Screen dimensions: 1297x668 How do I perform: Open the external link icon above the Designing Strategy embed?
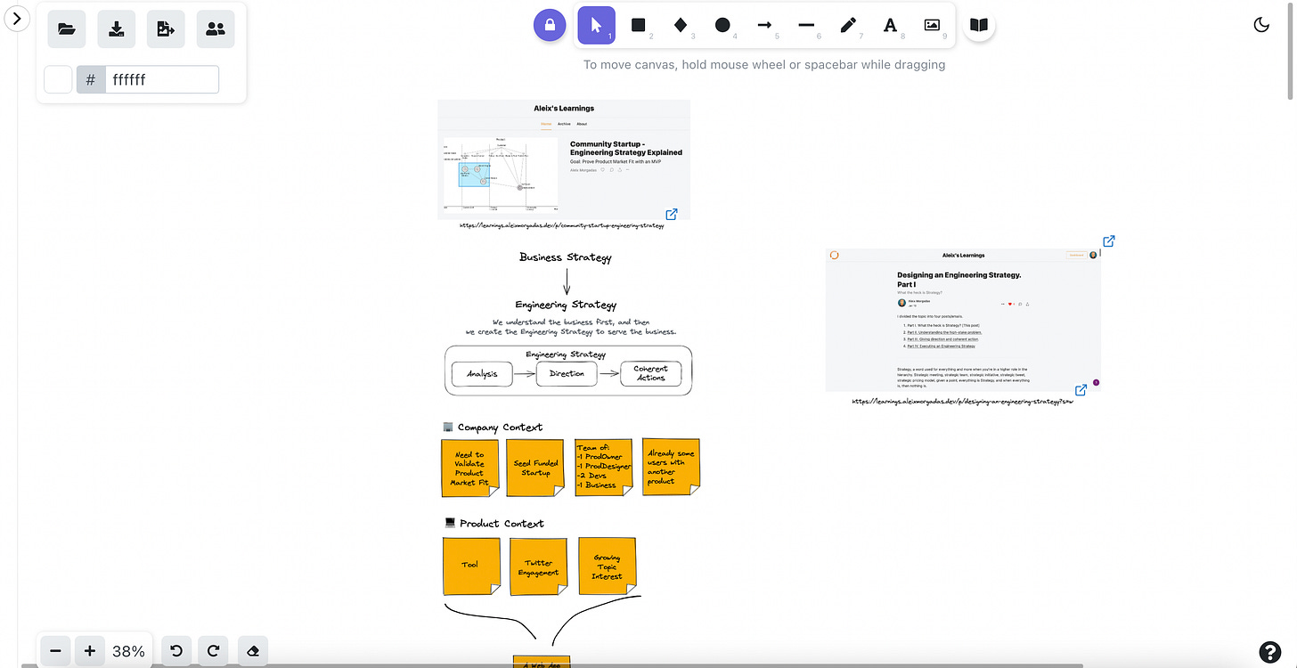point(1109,240)
